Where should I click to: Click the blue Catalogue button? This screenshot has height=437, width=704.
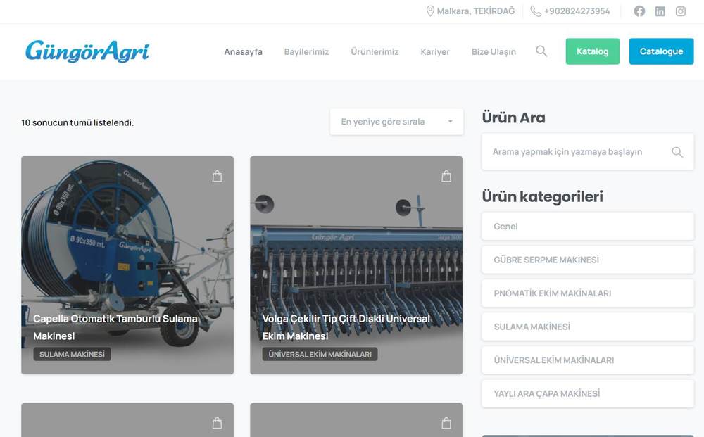pyautogui.click(x=661, y=51)
